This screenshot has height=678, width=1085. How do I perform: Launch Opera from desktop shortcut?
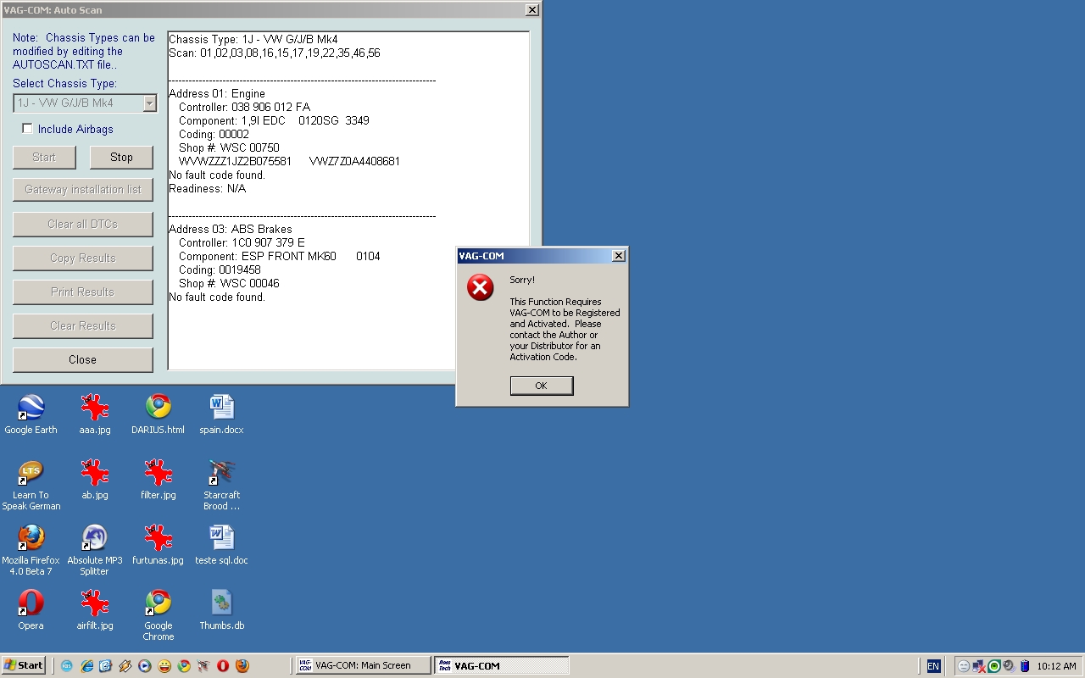(x=31, y=610)
